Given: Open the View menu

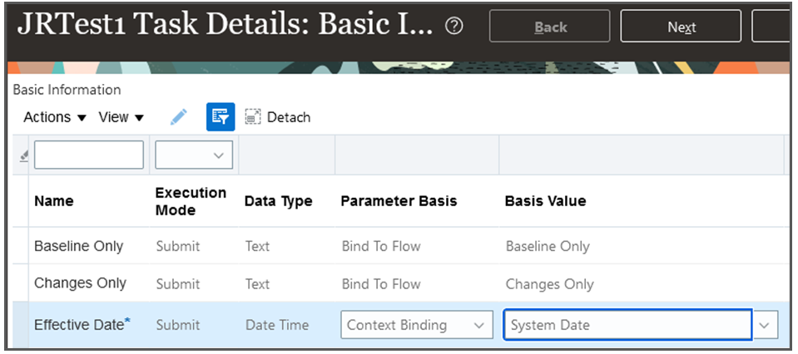Looking at the screenshot, I should tap(121, 117).
